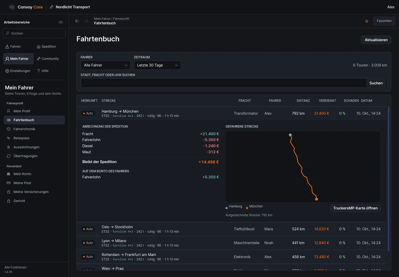Click the Suchen button in filter panel

[x=376, y=83]
